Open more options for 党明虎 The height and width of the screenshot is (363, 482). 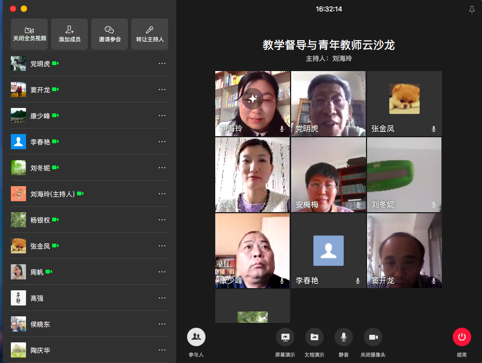click(x=162, y=63)
